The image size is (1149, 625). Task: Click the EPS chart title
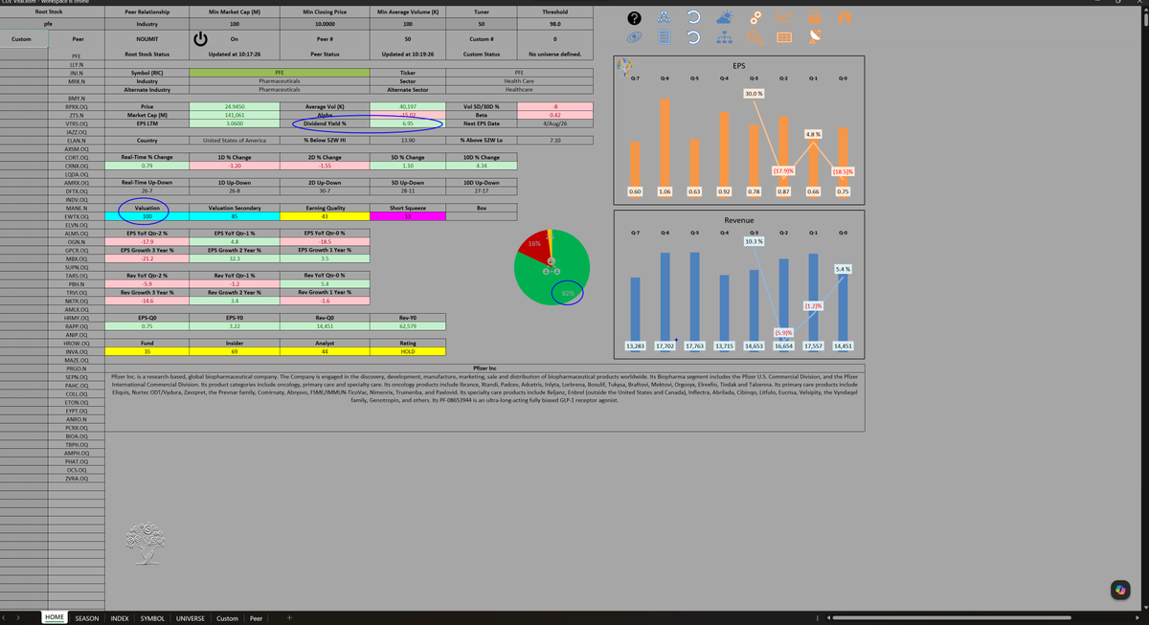(738, 65)
